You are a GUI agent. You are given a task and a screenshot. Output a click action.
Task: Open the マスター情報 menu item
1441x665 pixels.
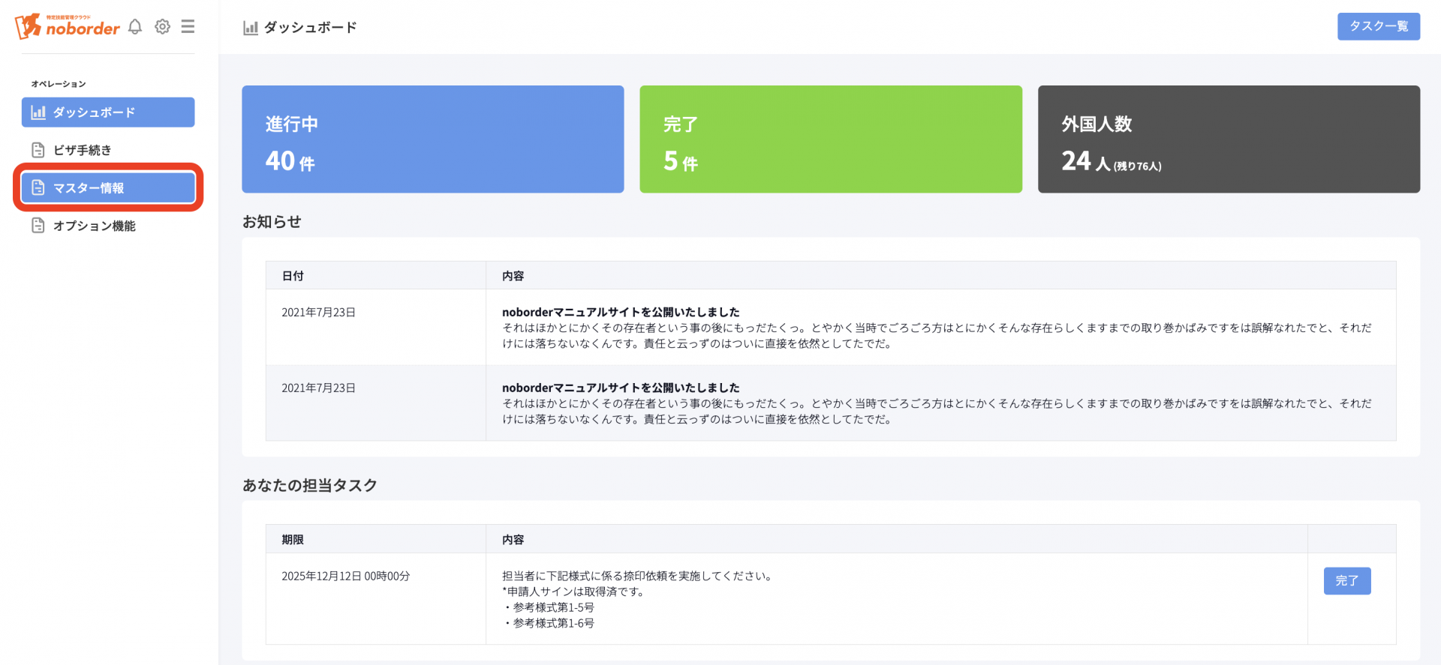(89, 187)
